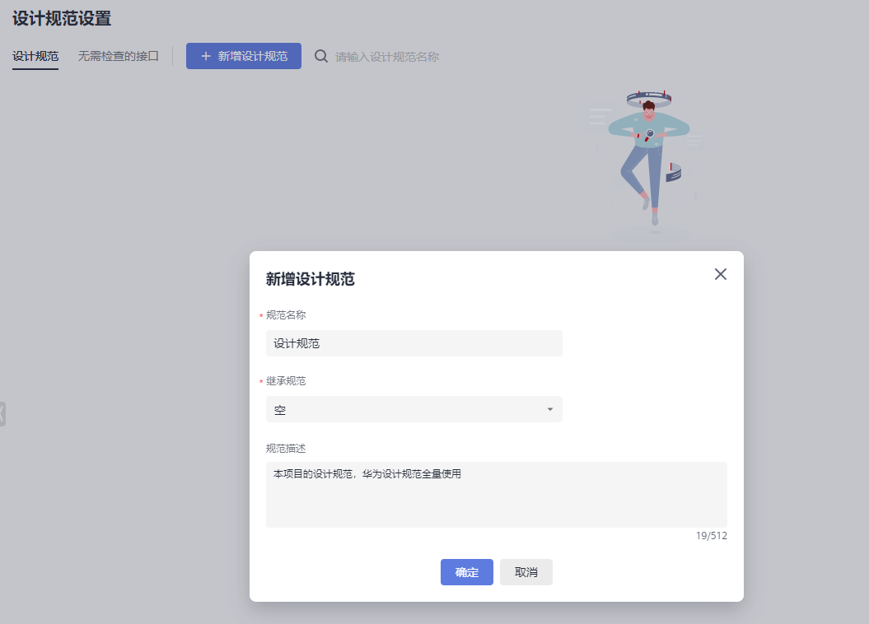
Task: Click the 规范名称 field label
Action: pyautogui.click(x=286, y=315)
